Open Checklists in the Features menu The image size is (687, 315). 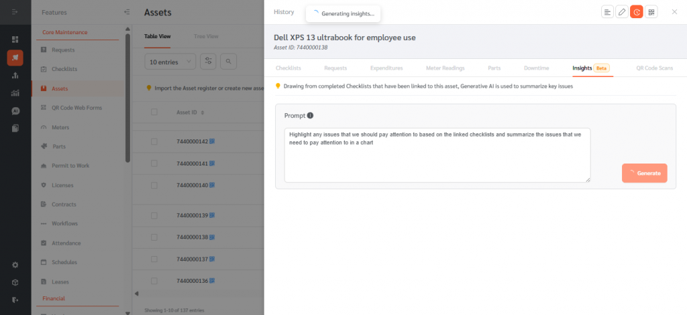pyautogui.click(x=64, y=69)
